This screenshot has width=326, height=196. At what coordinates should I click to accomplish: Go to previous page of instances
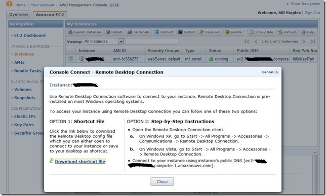(256, 42)
